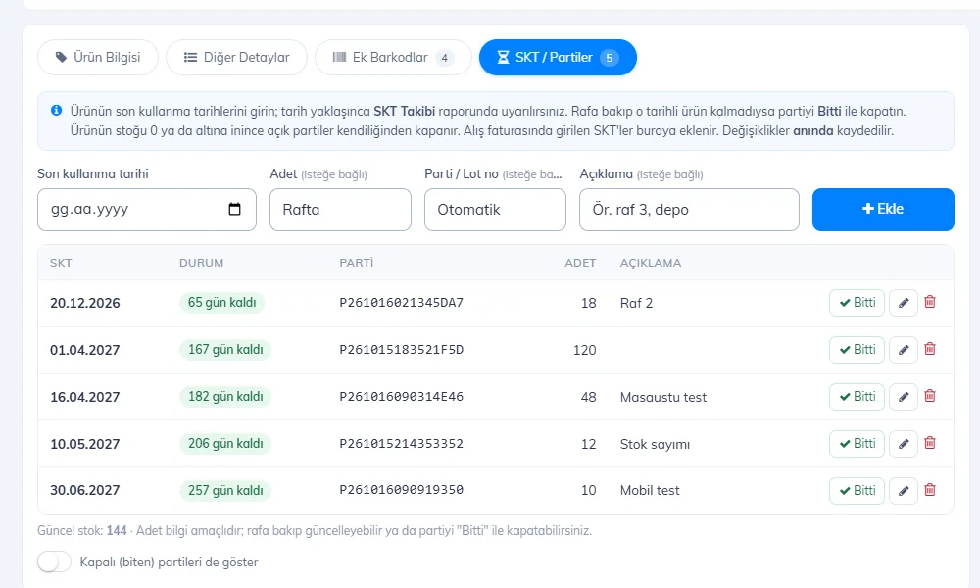Screen dimensions: 980x588
Task: Focus the Son kullanma tarihi date field
Action: click(147, 210)
